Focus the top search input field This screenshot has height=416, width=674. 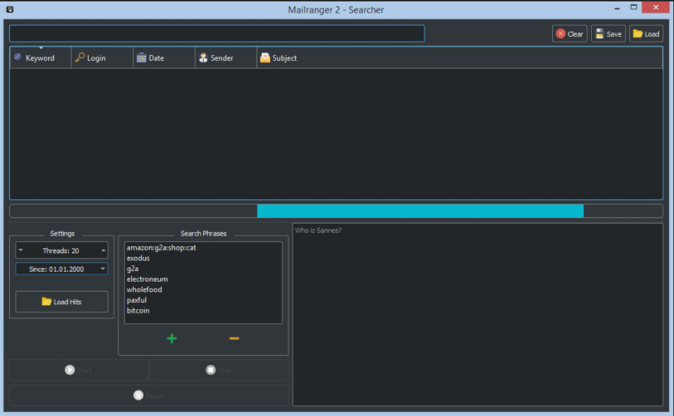(x=216, y=34)
